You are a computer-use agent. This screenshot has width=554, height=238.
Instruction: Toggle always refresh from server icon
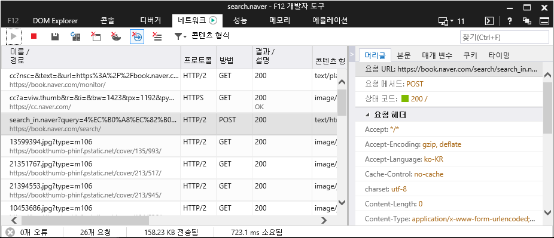[x=75, y=36]
